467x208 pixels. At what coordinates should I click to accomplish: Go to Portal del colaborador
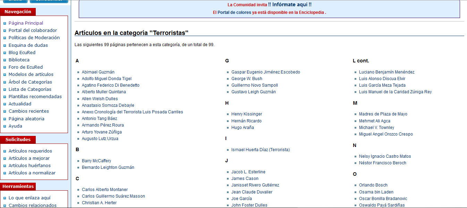pyautogui.click(x=33, y=30)
